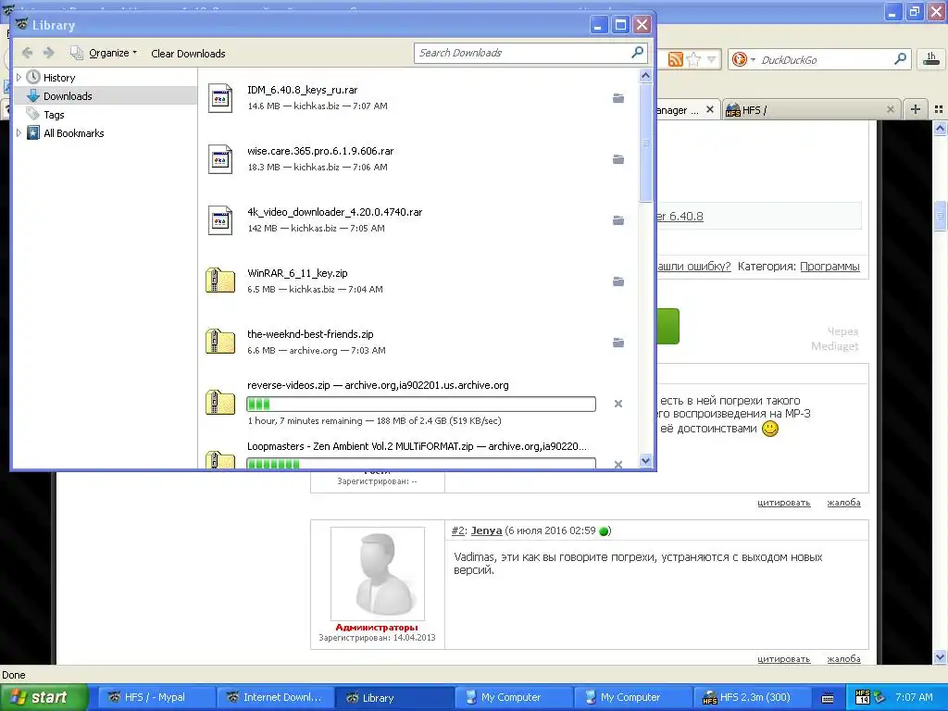Switch to Internet Downl... taskbar button
The image size is (948, 711).
pos(274,697)
